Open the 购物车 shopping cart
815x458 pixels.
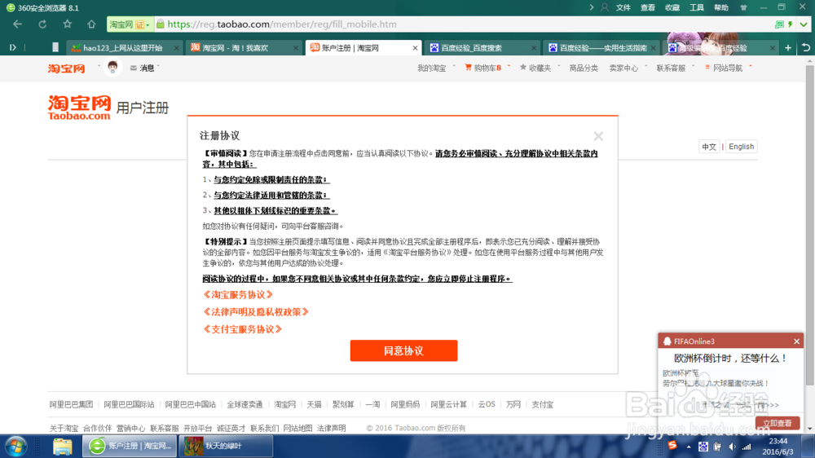tap(482, 68)
